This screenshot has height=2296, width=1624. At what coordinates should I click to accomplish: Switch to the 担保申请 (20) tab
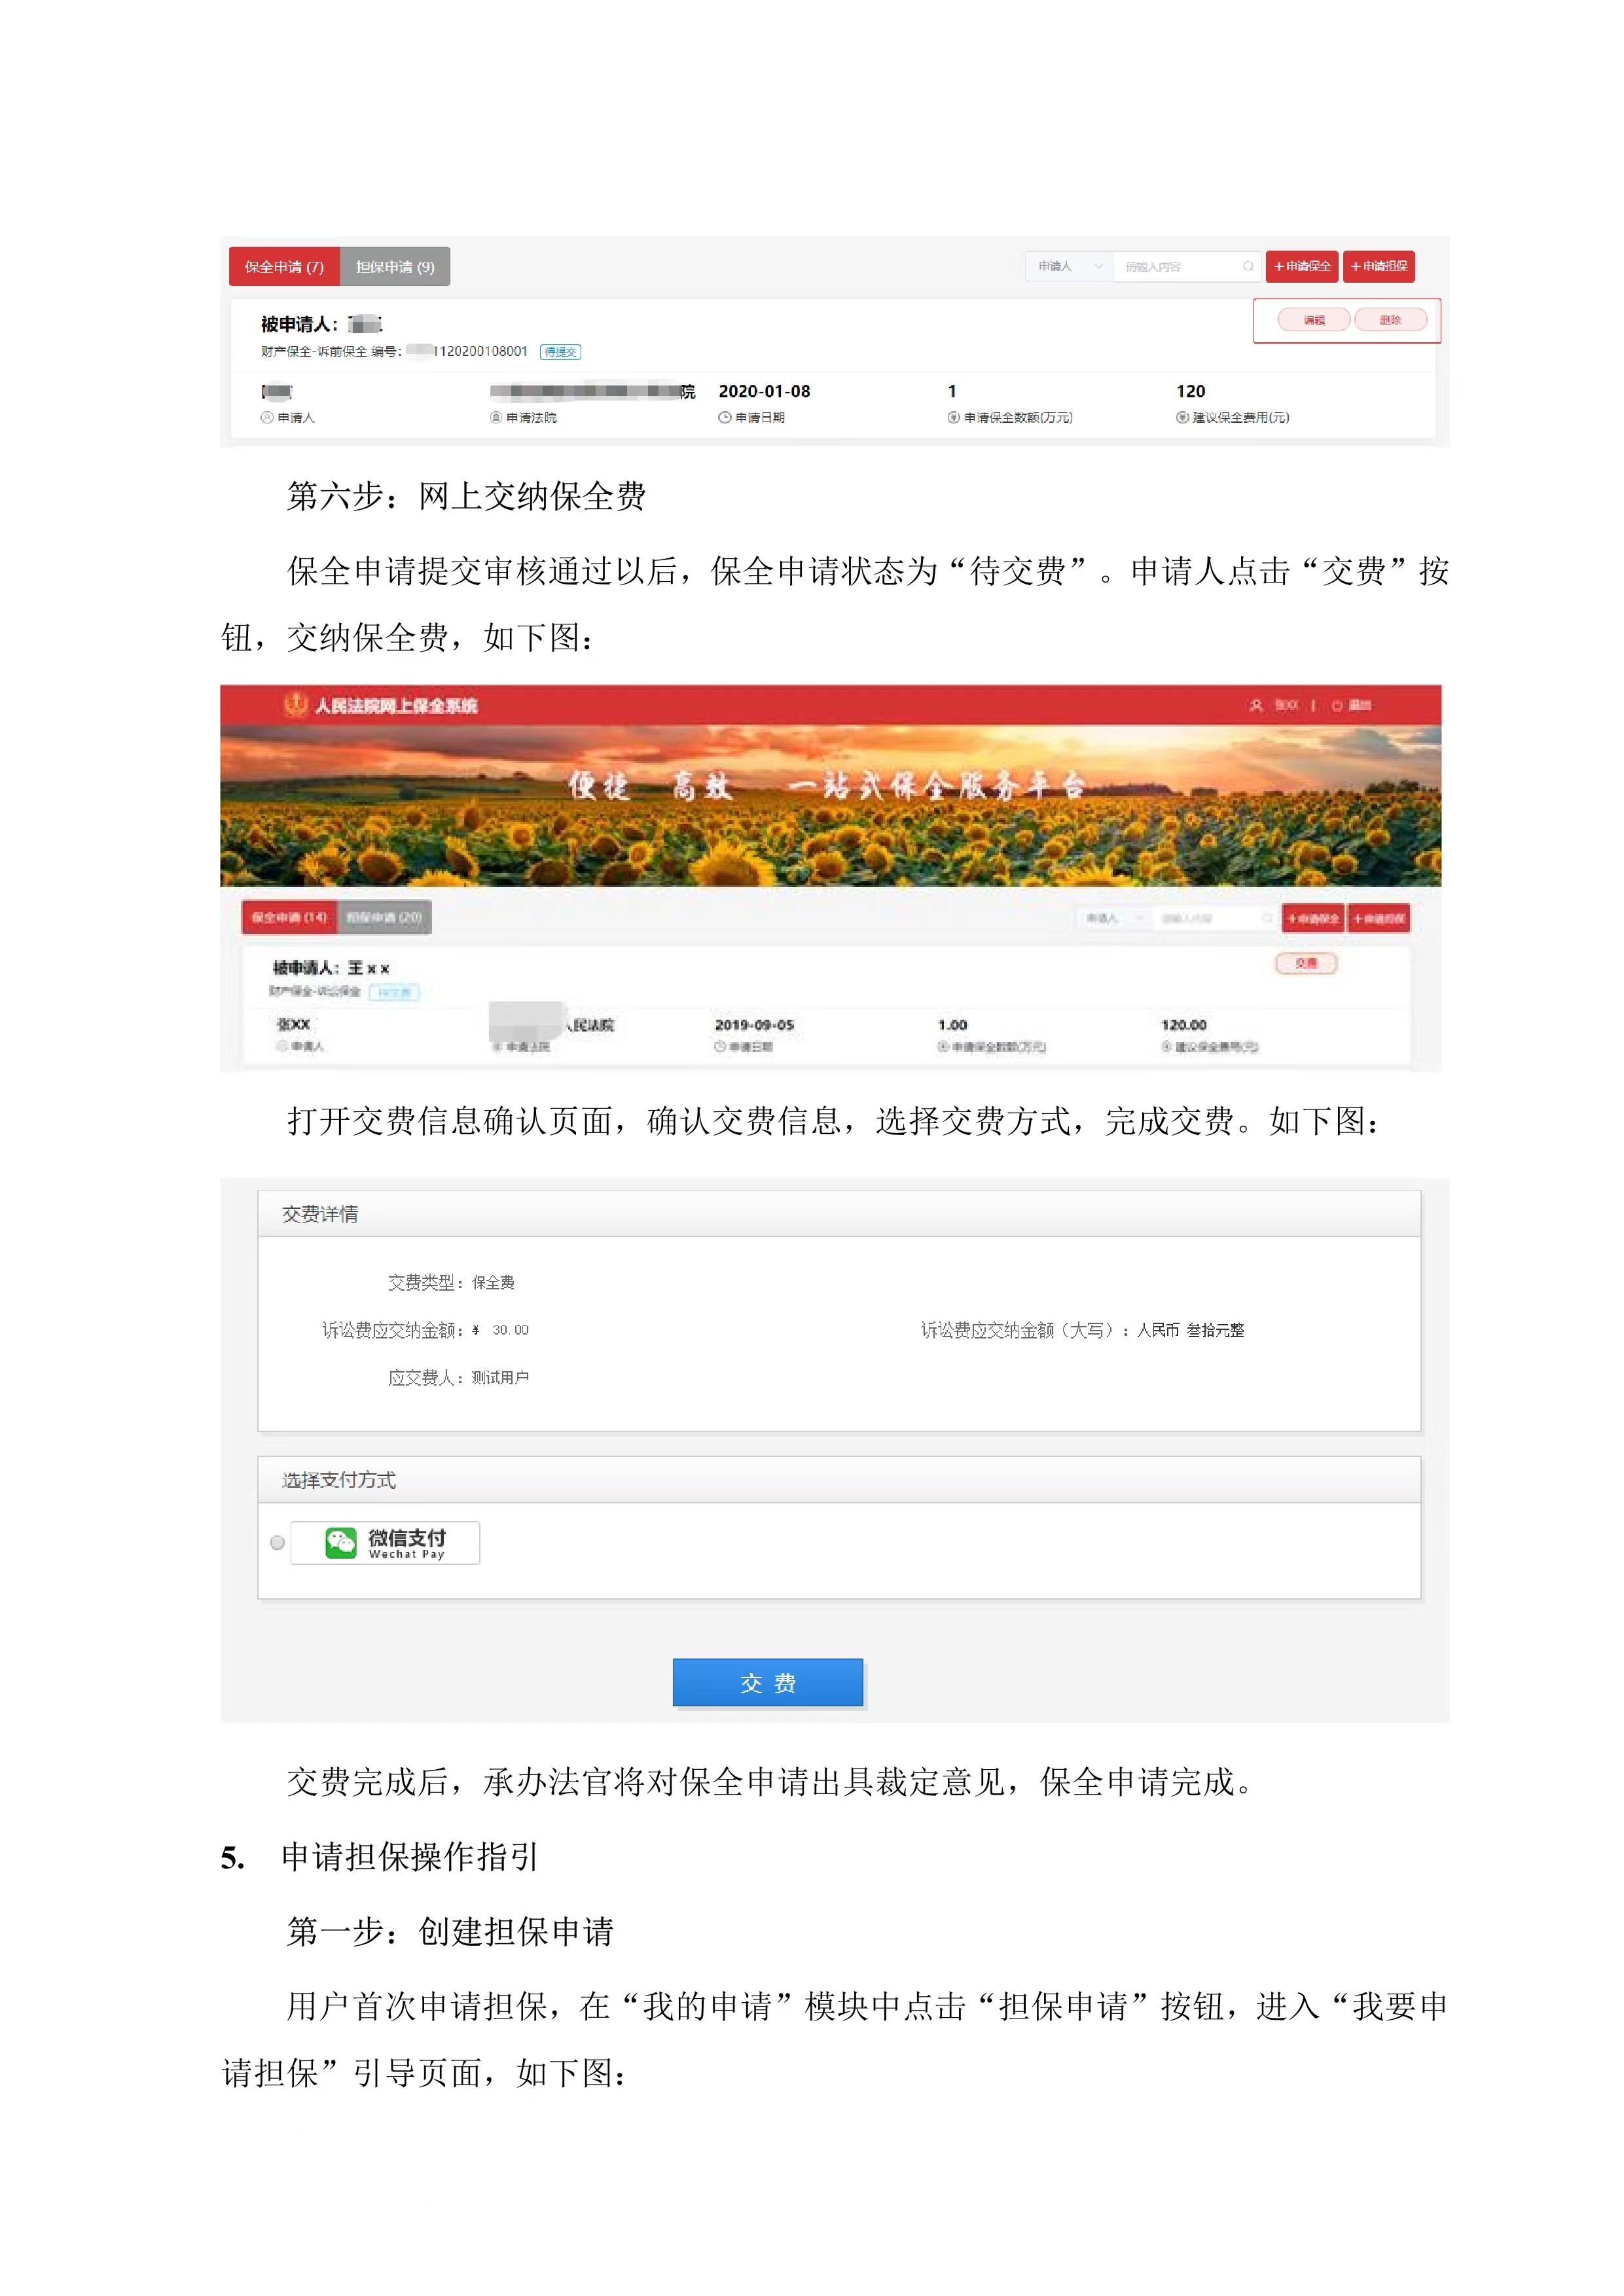point(384,918)
